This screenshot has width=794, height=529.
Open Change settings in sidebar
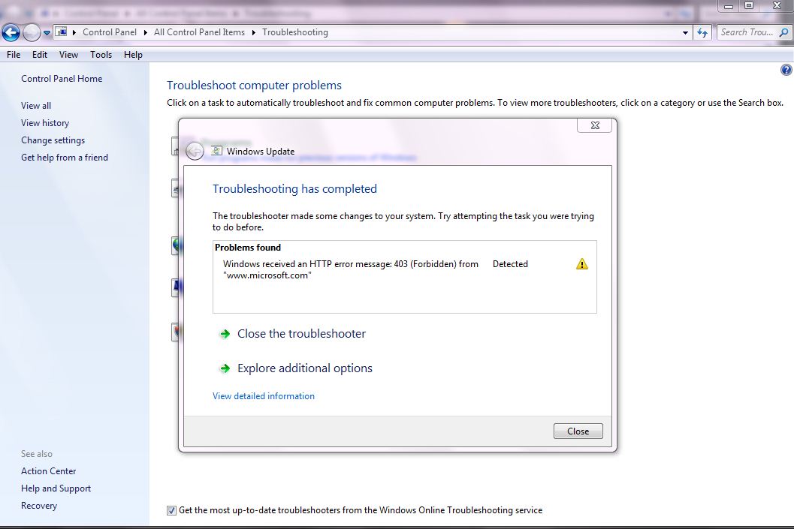click(x=53, y=140)
